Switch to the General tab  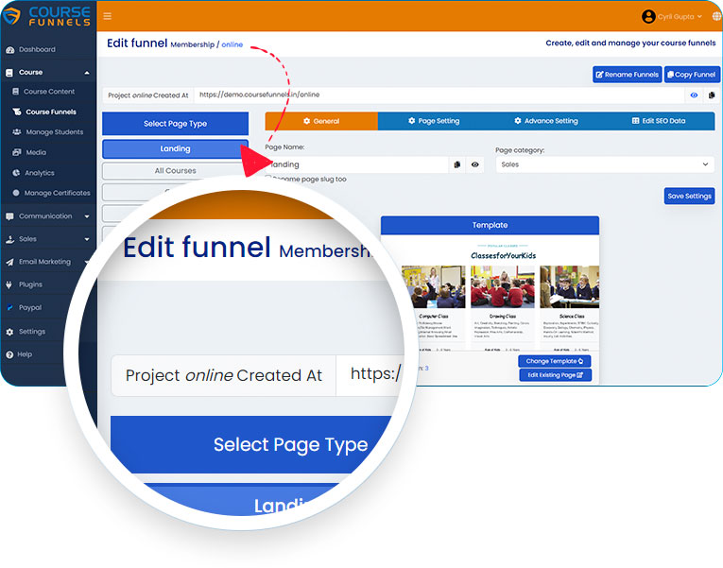pos(321,121)
